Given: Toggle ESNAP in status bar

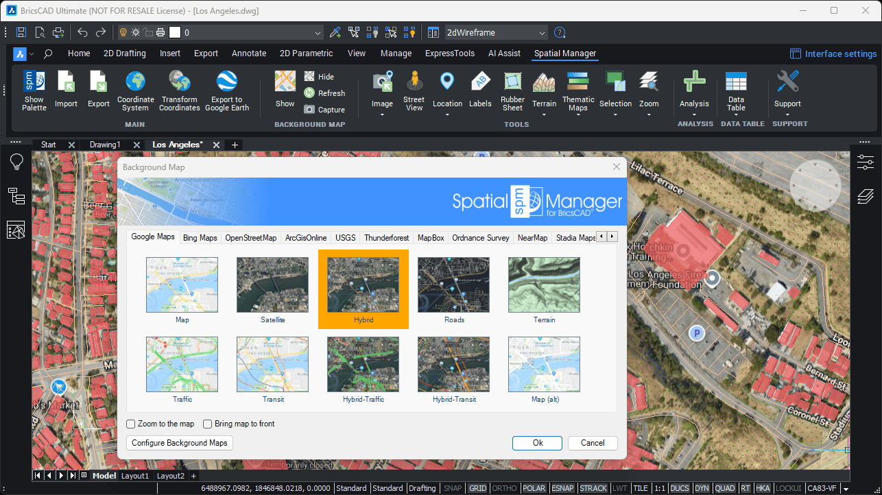Looking at the screenshot, I should (562, 488).
